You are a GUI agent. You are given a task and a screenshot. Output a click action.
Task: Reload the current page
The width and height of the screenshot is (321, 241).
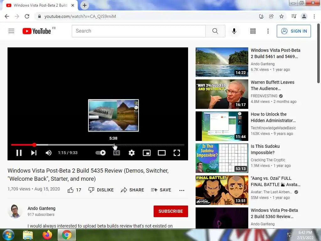(27, 16)
